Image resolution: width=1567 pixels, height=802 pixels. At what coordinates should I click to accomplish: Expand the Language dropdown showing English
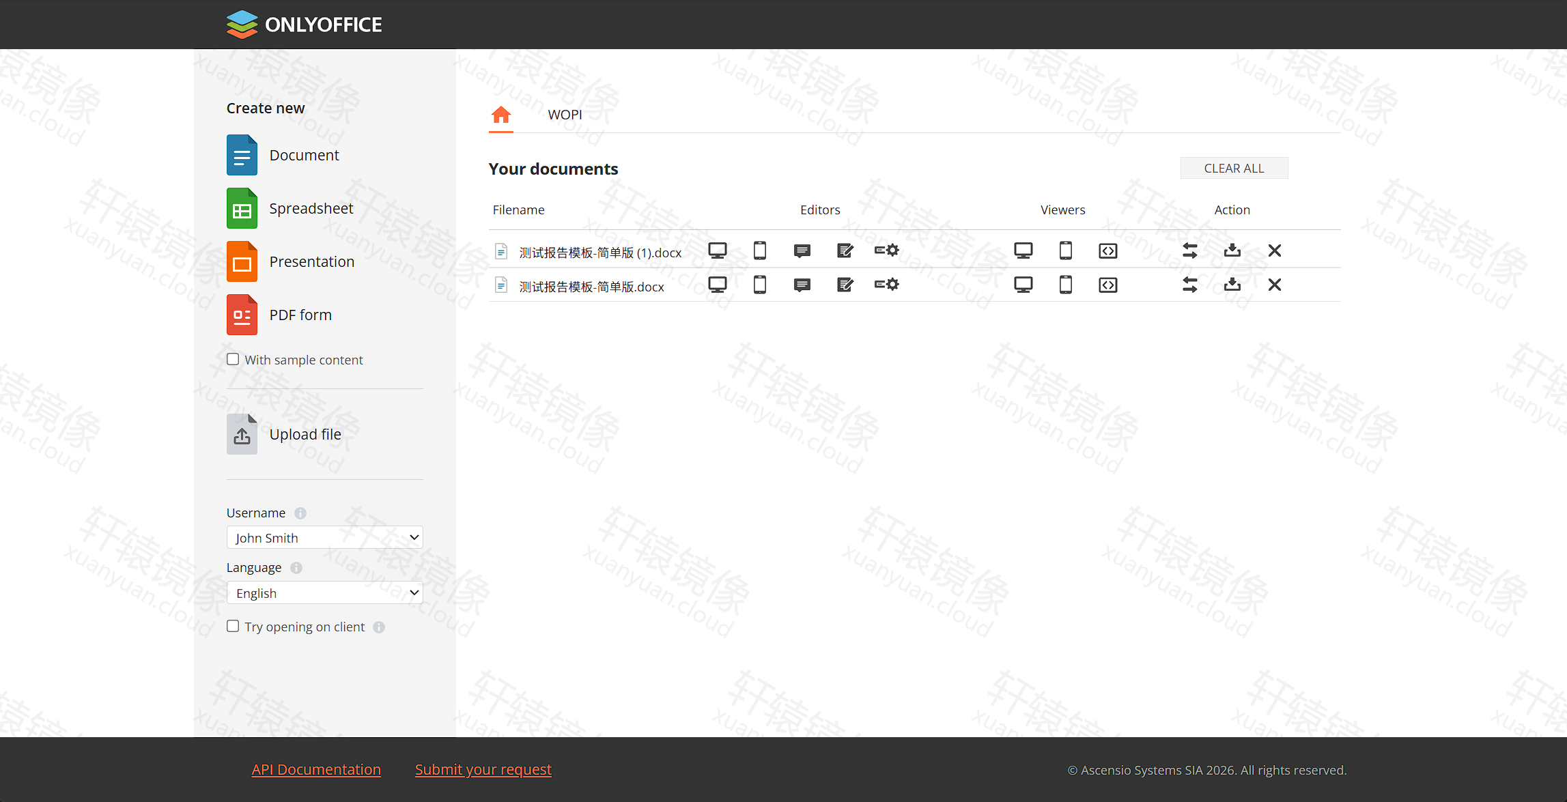pos(325,592)
